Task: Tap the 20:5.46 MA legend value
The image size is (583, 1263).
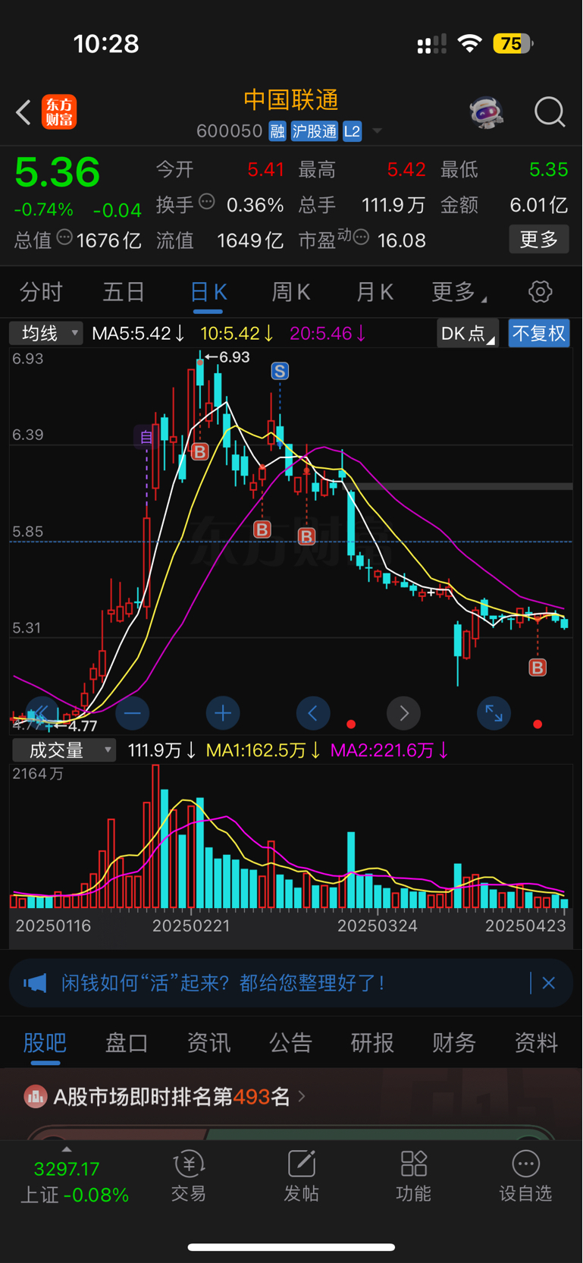Action: pos(328,333)
